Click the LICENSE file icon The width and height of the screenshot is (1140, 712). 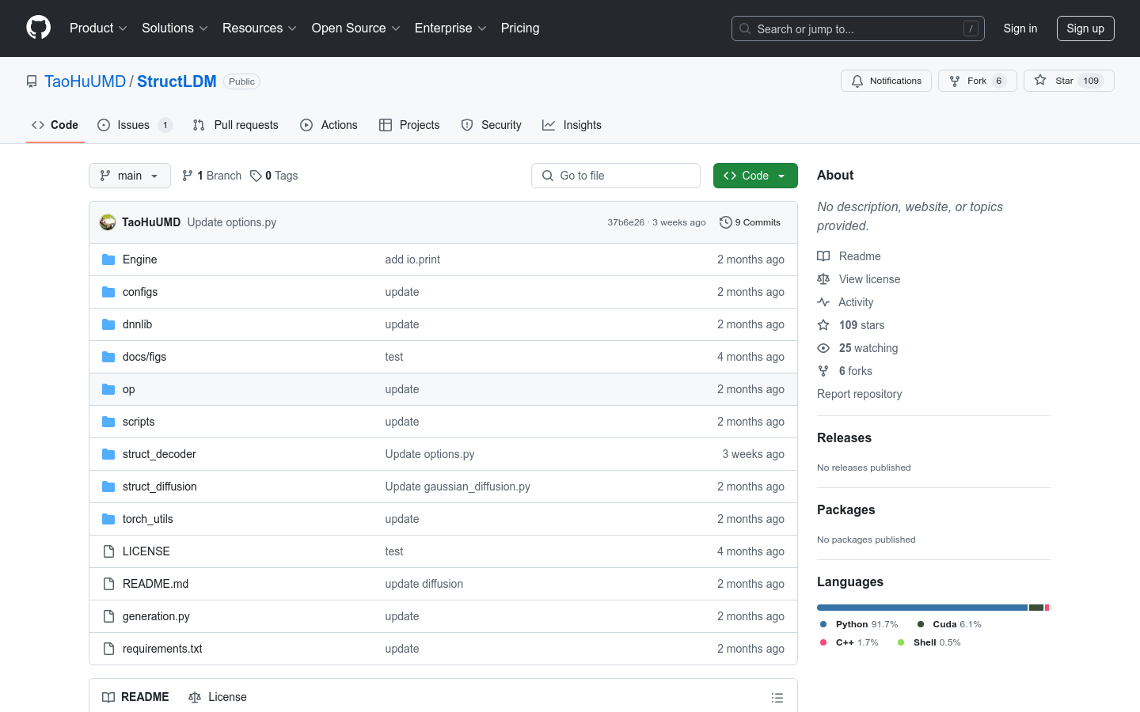[108, 551]
